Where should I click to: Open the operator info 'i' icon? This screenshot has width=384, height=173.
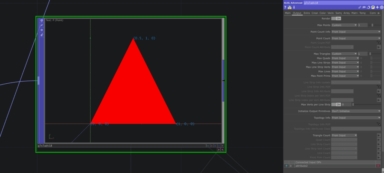tap(294, 7)
